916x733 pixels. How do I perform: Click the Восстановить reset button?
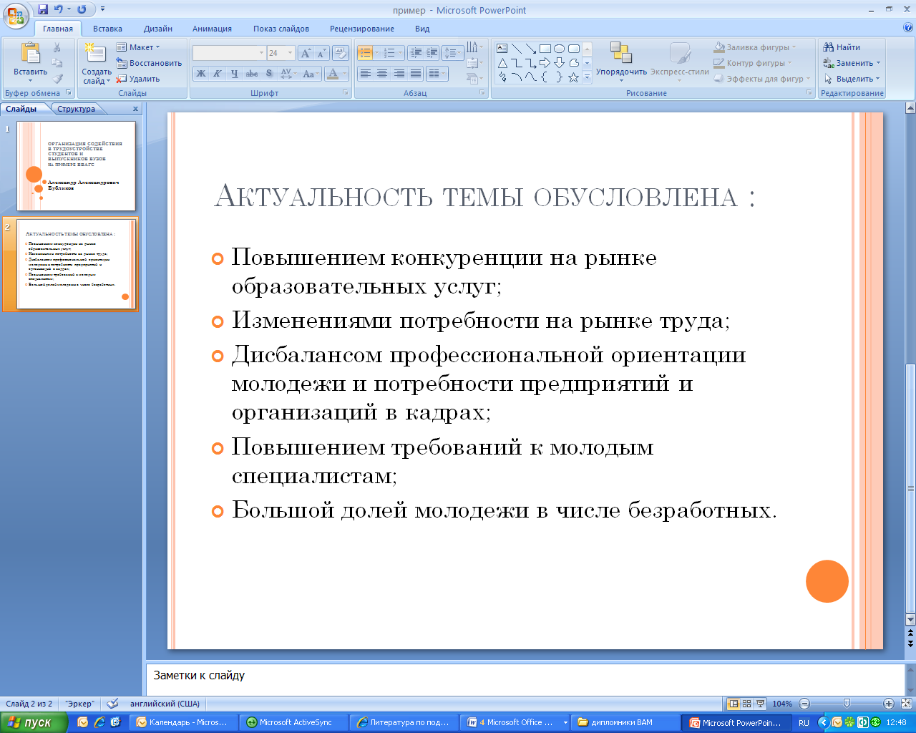149,63
